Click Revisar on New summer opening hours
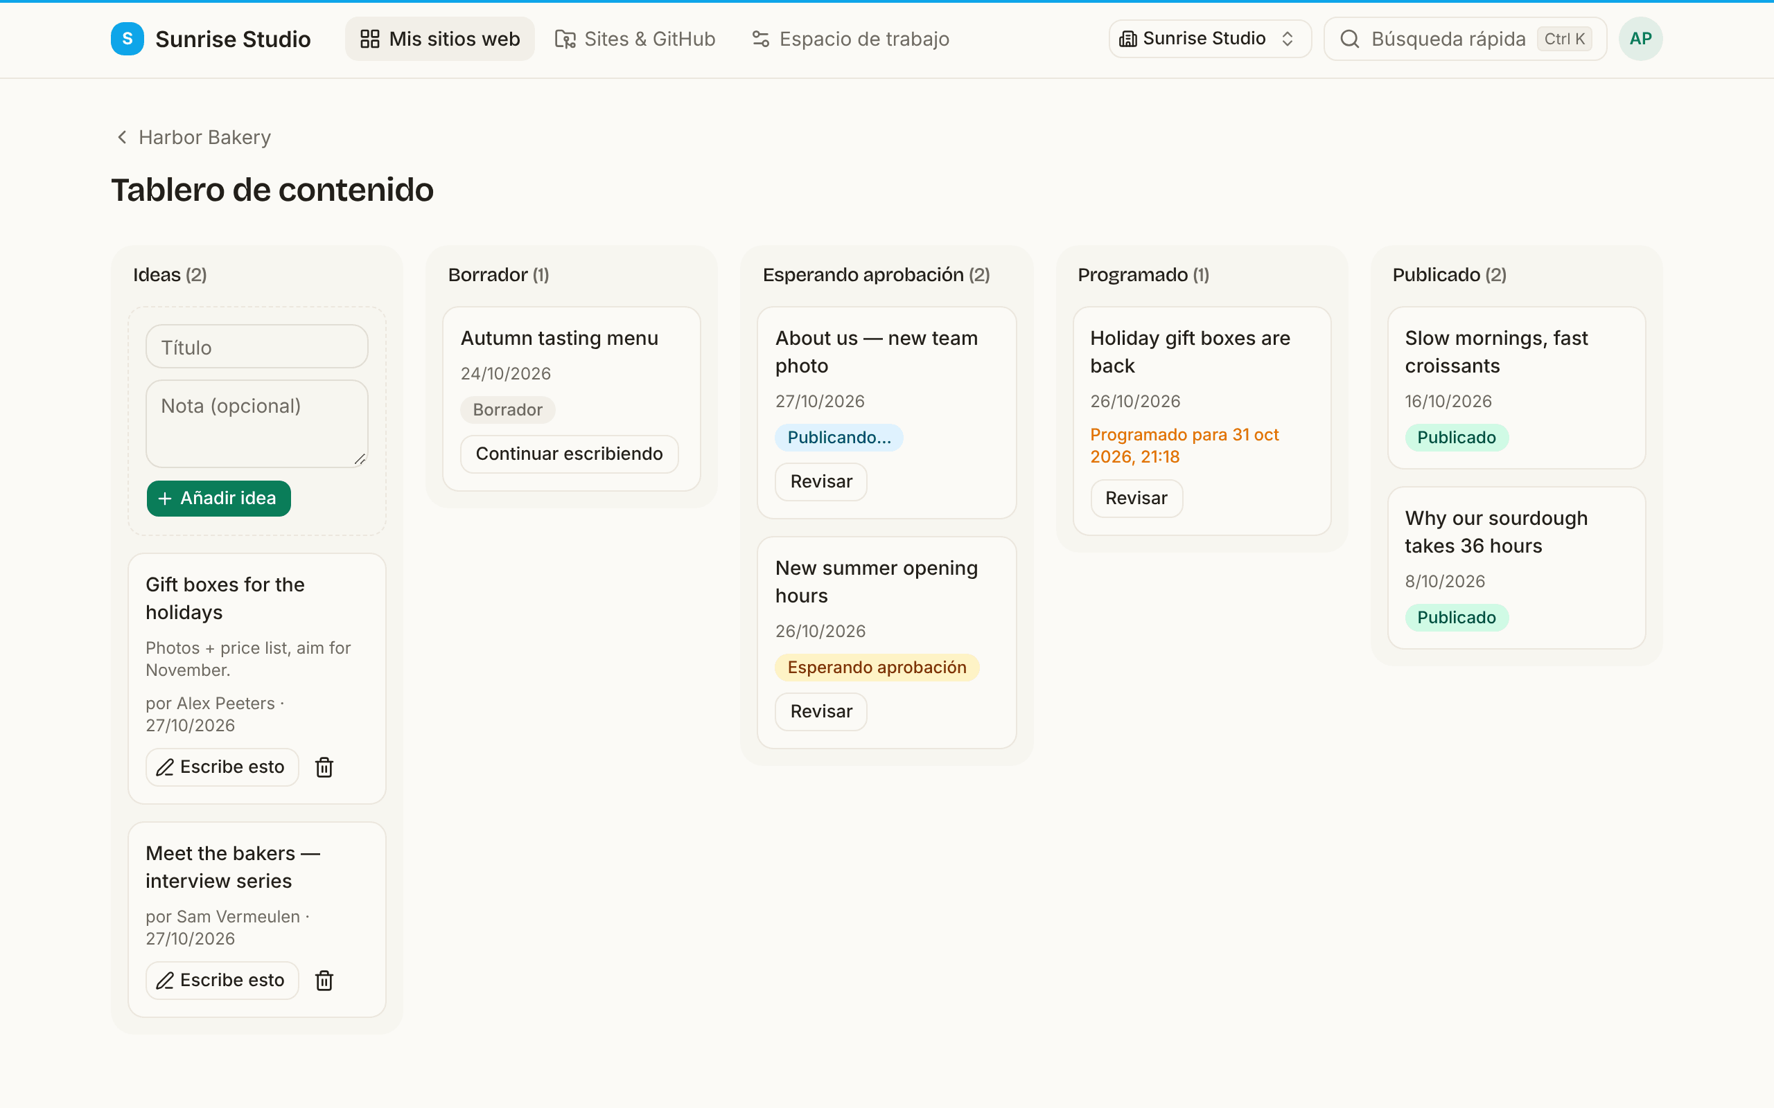 tap(821, 712)
